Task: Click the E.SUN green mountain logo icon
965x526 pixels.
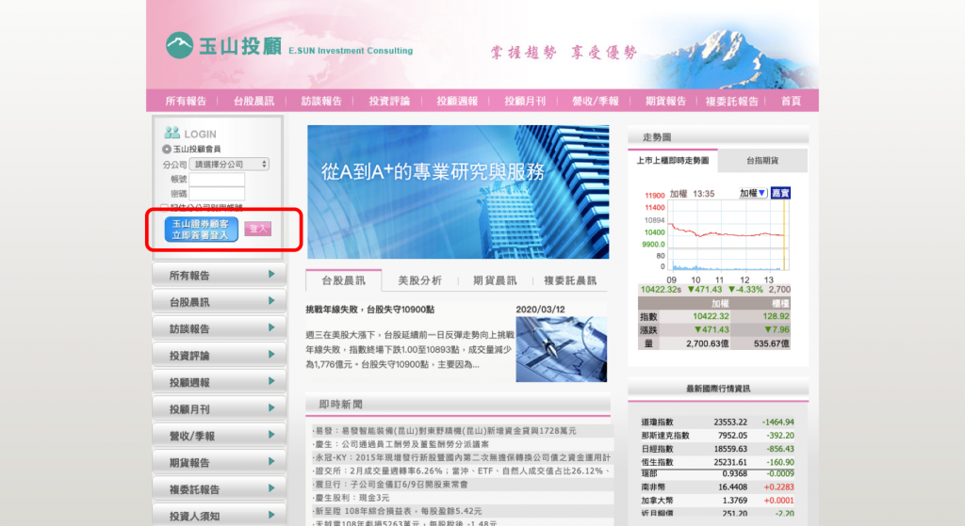Action: 179,45
